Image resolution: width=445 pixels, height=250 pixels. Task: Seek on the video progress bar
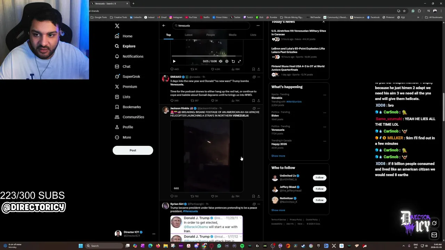pos(207,56)
